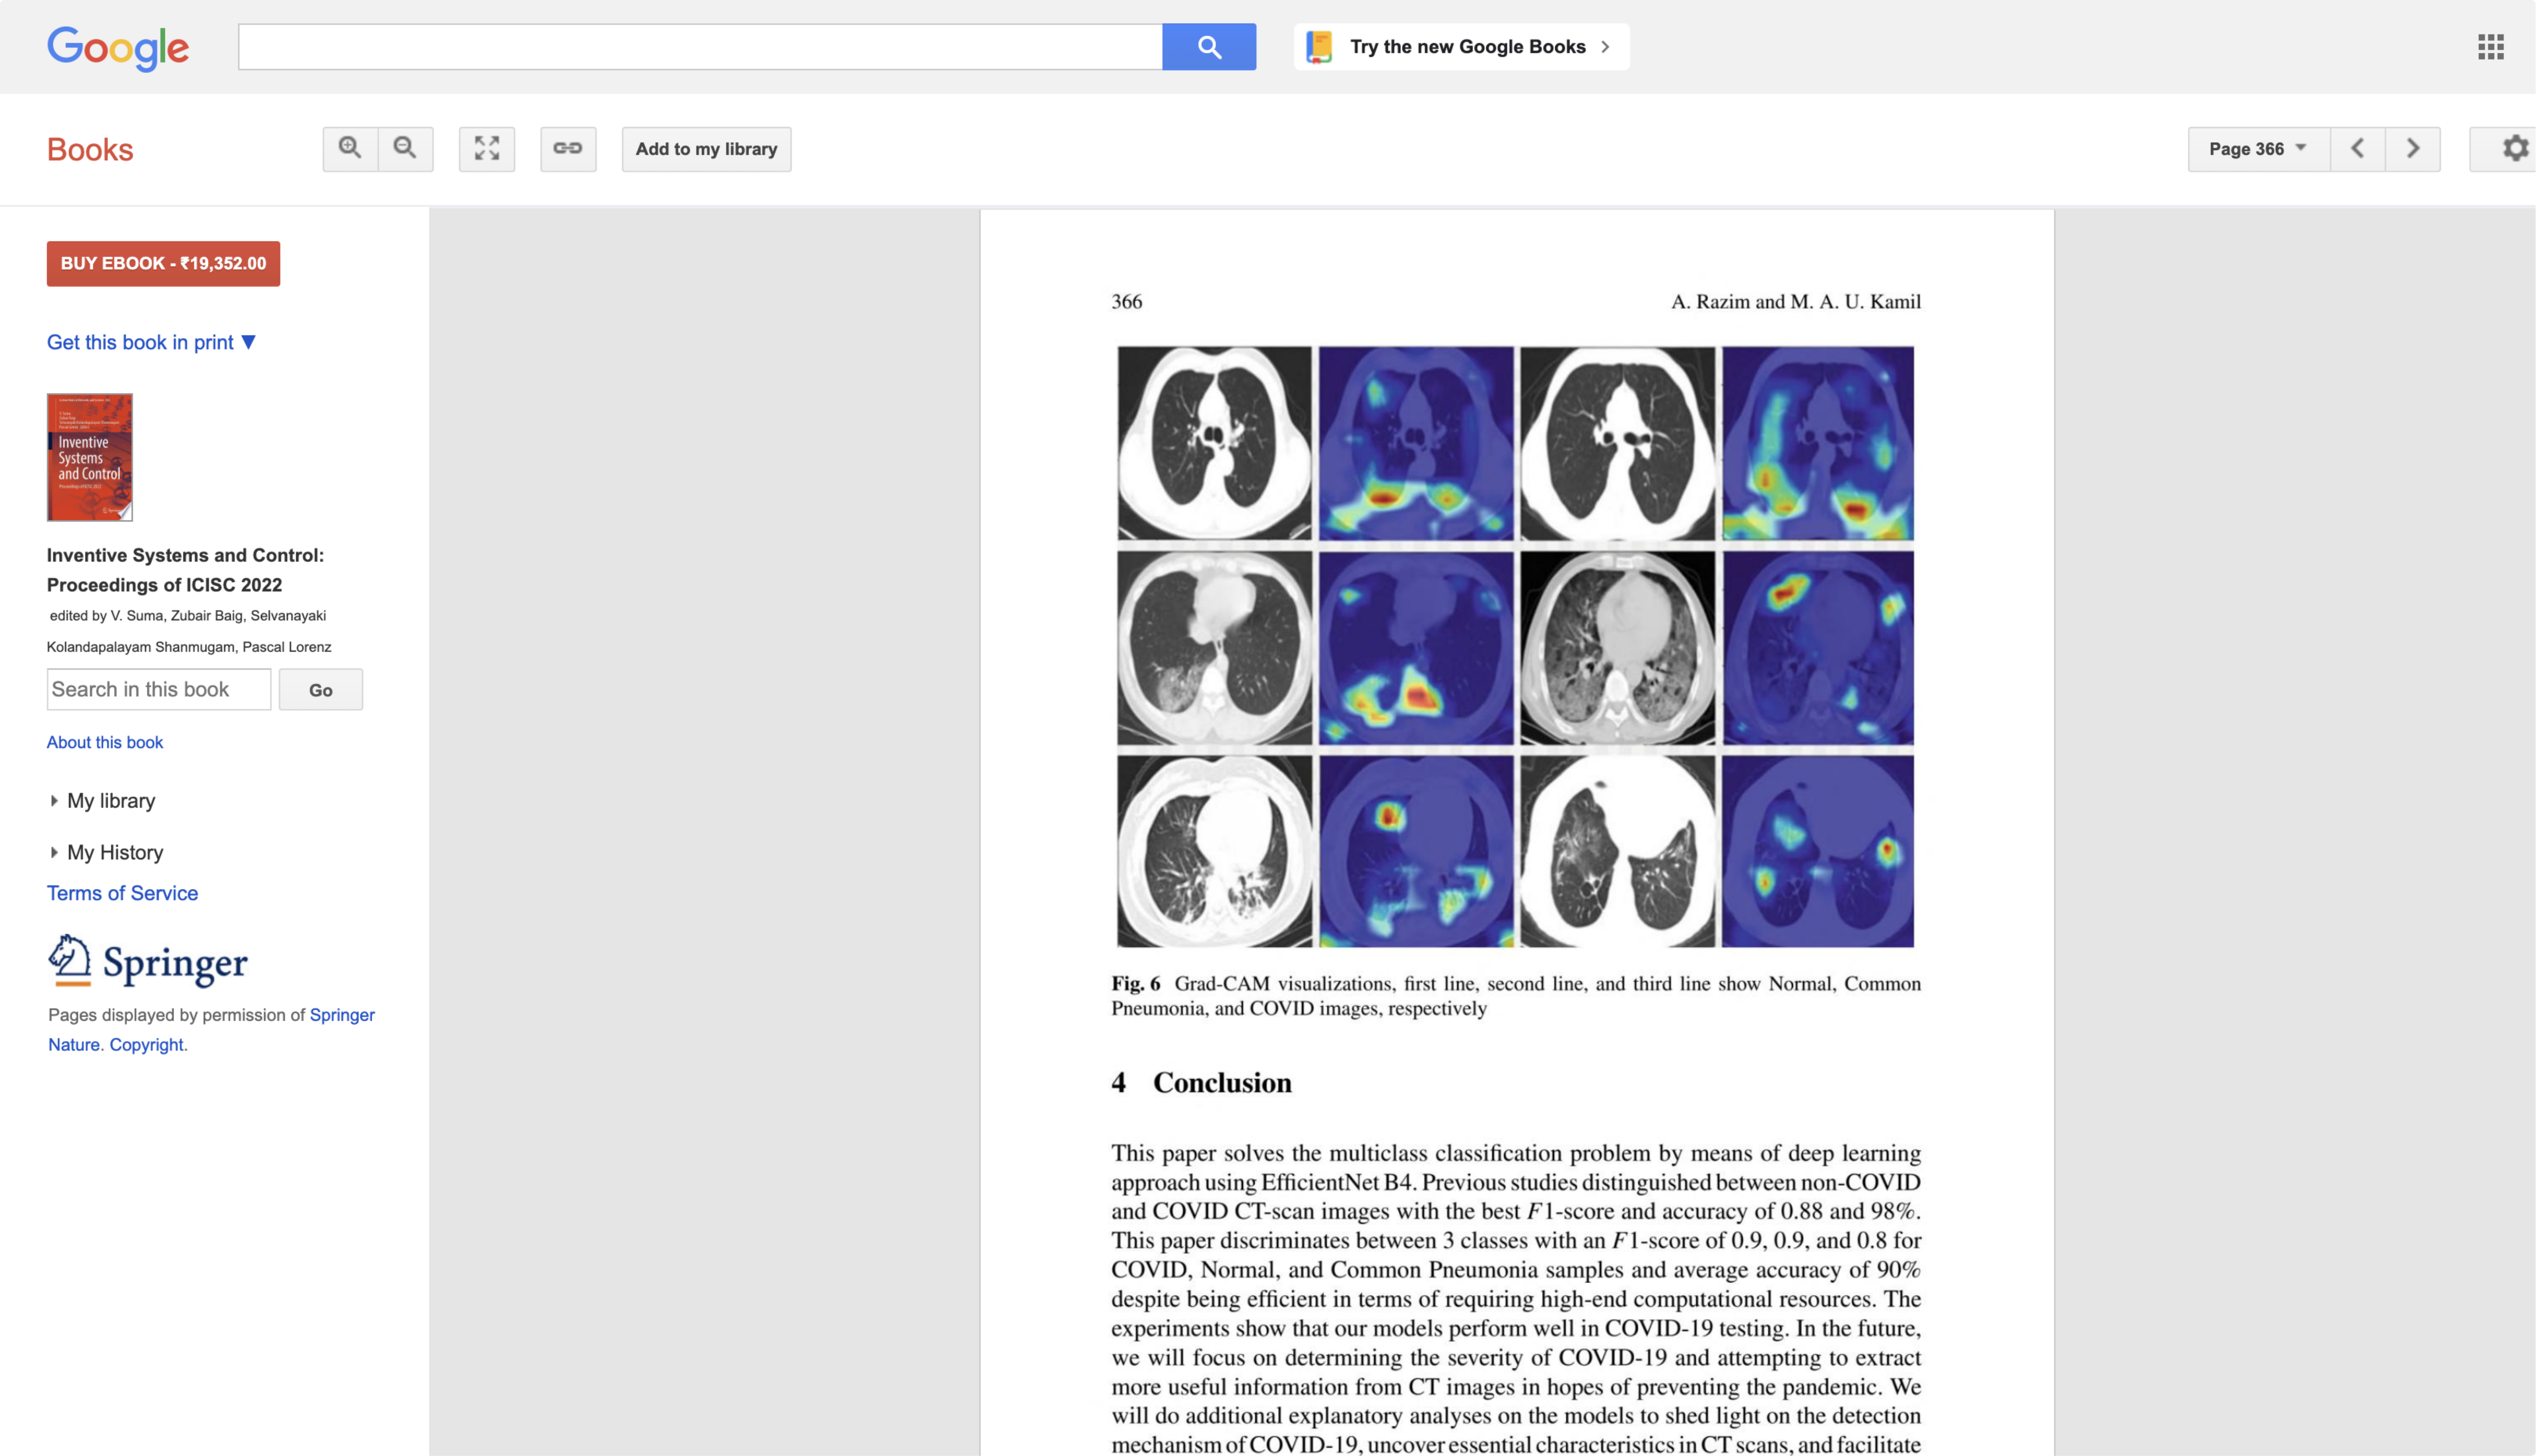The width and height of the screenshot is (2536, 1456).
Task: Open Terms of Service link
Action: [122, 893]
